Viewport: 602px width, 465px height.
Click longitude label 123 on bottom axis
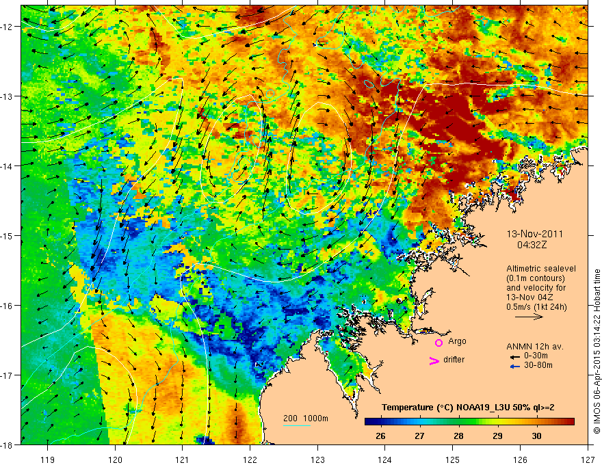coord(317,460)
